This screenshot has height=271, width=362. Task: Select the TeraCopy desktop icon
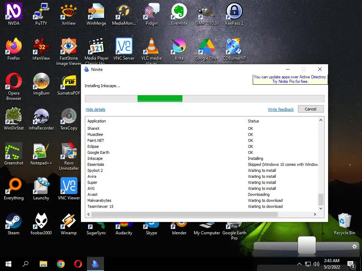point(69,119)
